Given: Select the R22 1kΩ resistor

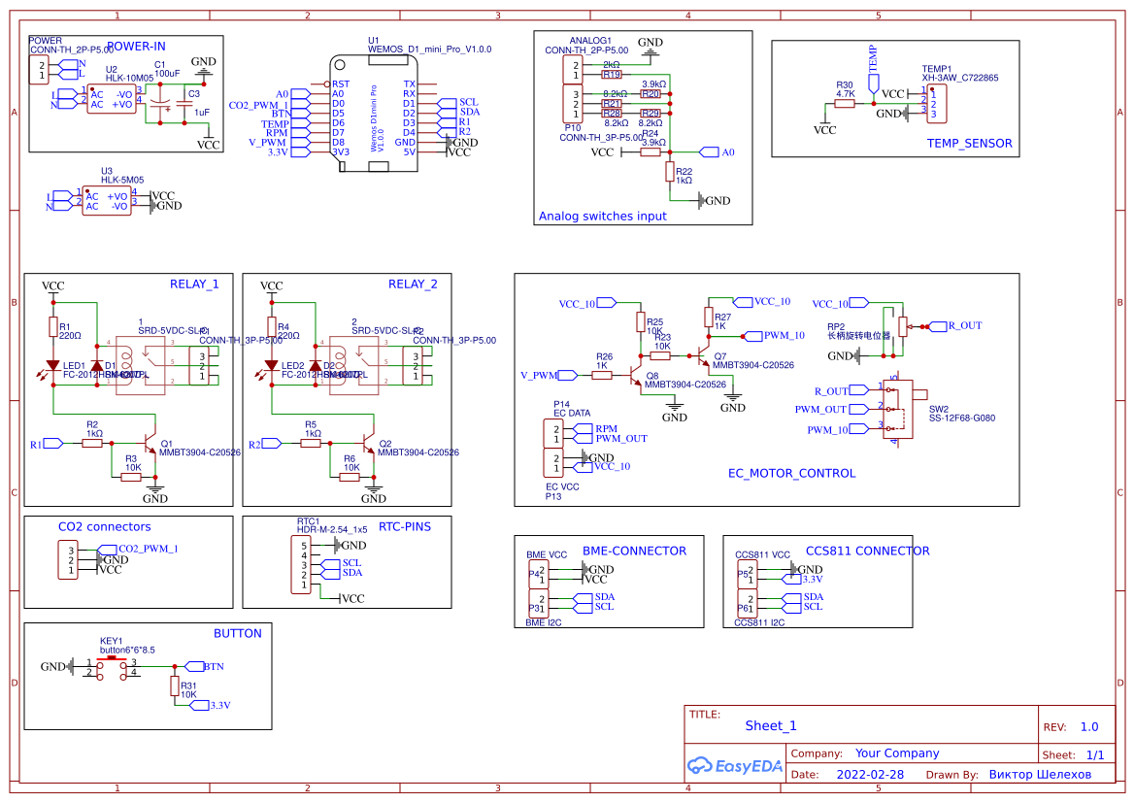Looking at the screenshot, I should point(670,172).
